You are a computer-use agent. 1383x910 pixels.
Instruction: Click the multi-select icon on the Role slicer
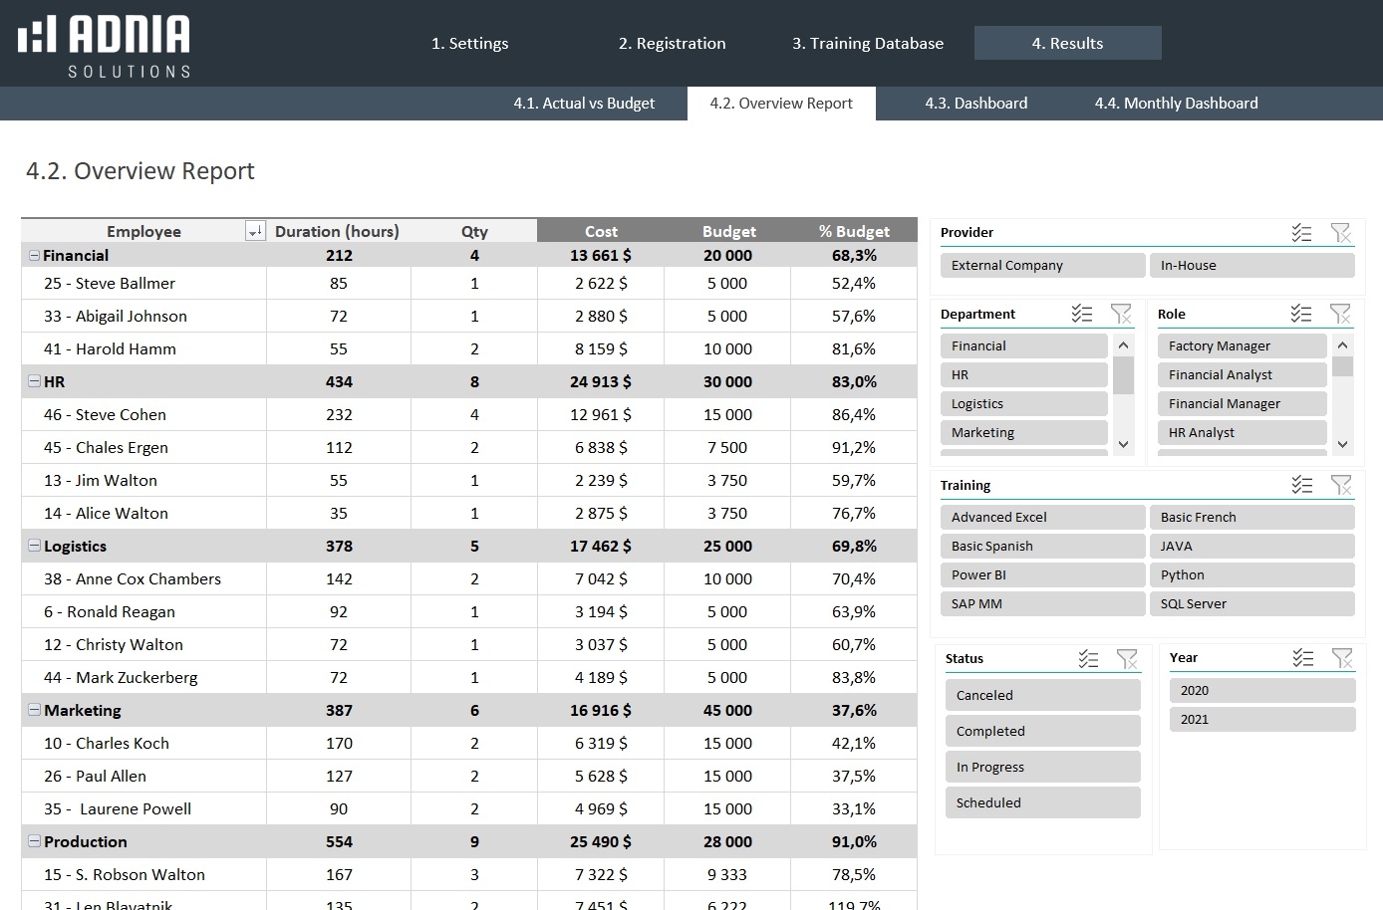point(1301,314)
